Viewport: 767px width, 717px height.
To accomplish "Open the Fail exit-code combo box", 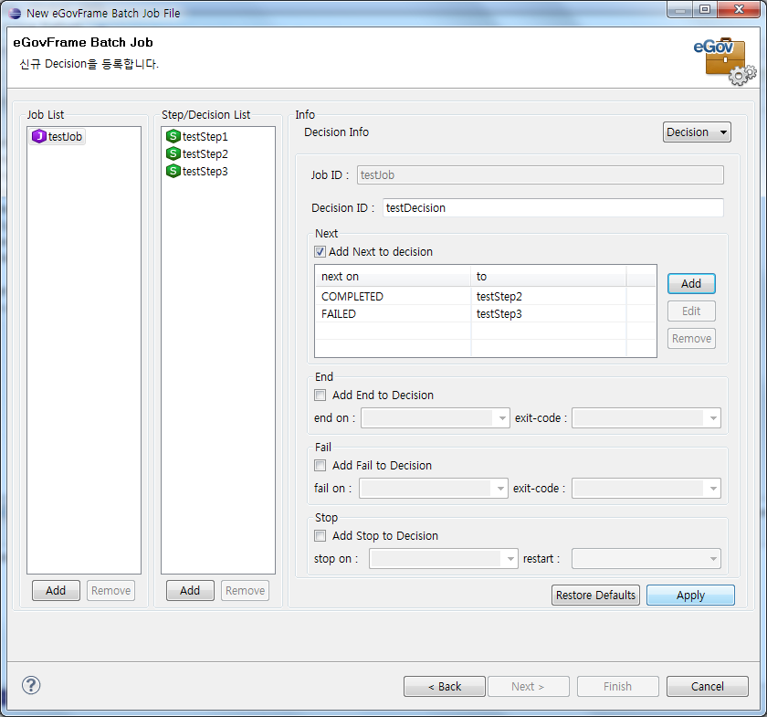I will click(x=646, y=488).
